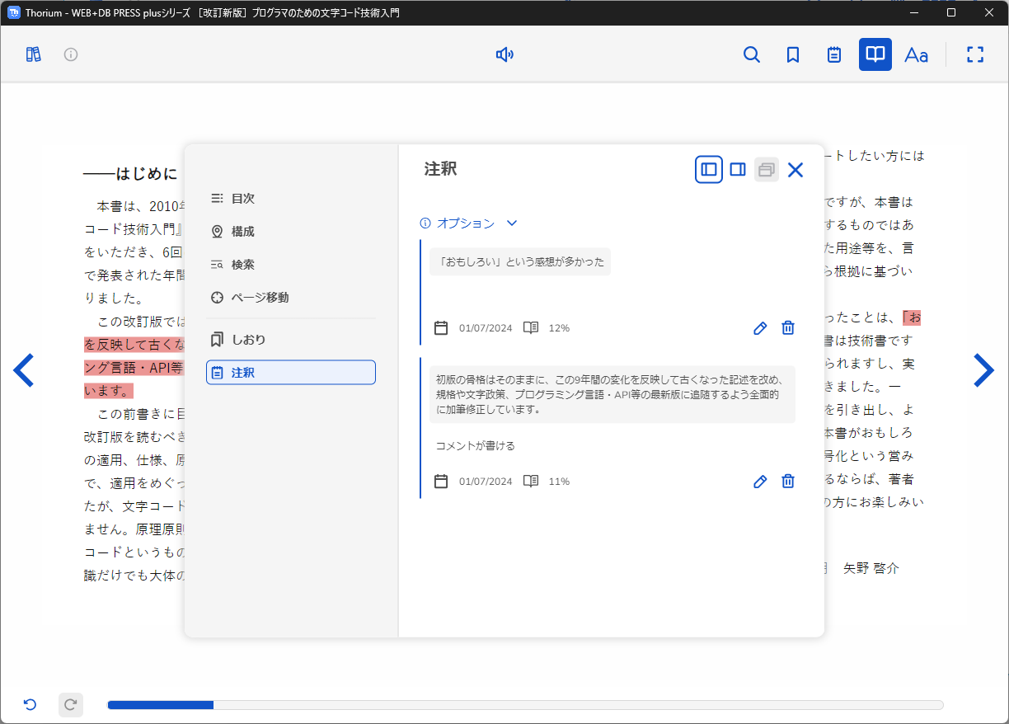Open the しおり section

click(x=248, y=340)
